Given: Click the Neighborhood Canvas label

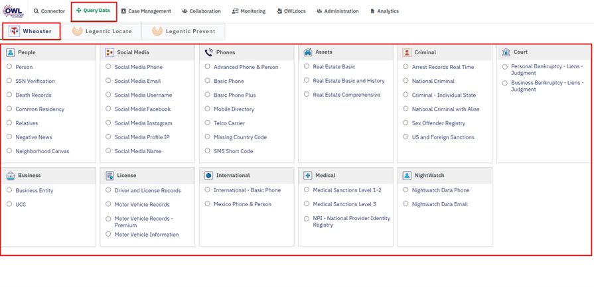Looking at the screenshot, I should pyautogui.click(x=42, y=151).
